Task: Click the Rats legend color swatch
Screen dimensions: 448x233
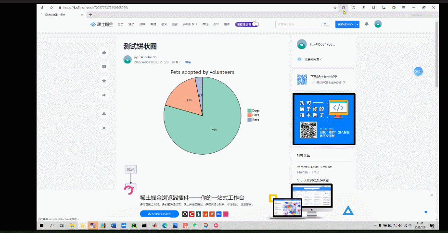Action: pyautogui.click(x=249, y=120)
